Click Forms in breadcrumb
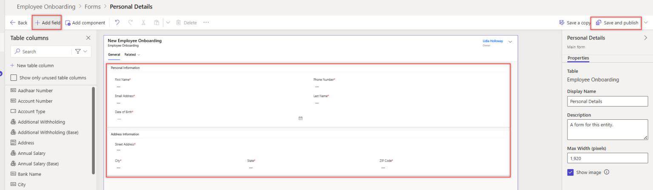The height and width of the screenshot is (190, 653). coord(93,7)
